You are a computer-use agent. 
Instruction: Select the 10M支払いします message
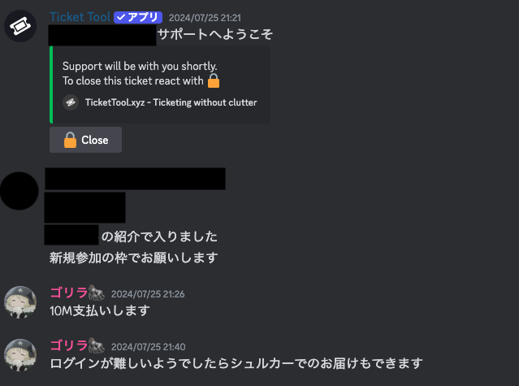pyautogui.click(x=100, y=311)
